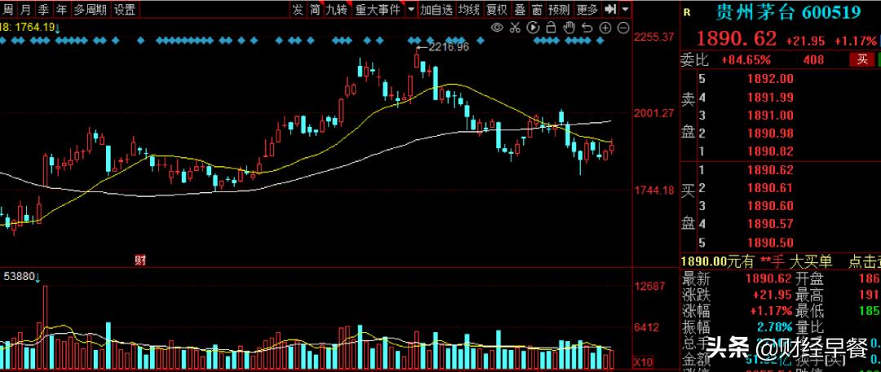Select buy level 5 price 1890.50
Image resolution: width=881 pixels, height=372 pixels.
pyautogui.click(x=770, y=243)
